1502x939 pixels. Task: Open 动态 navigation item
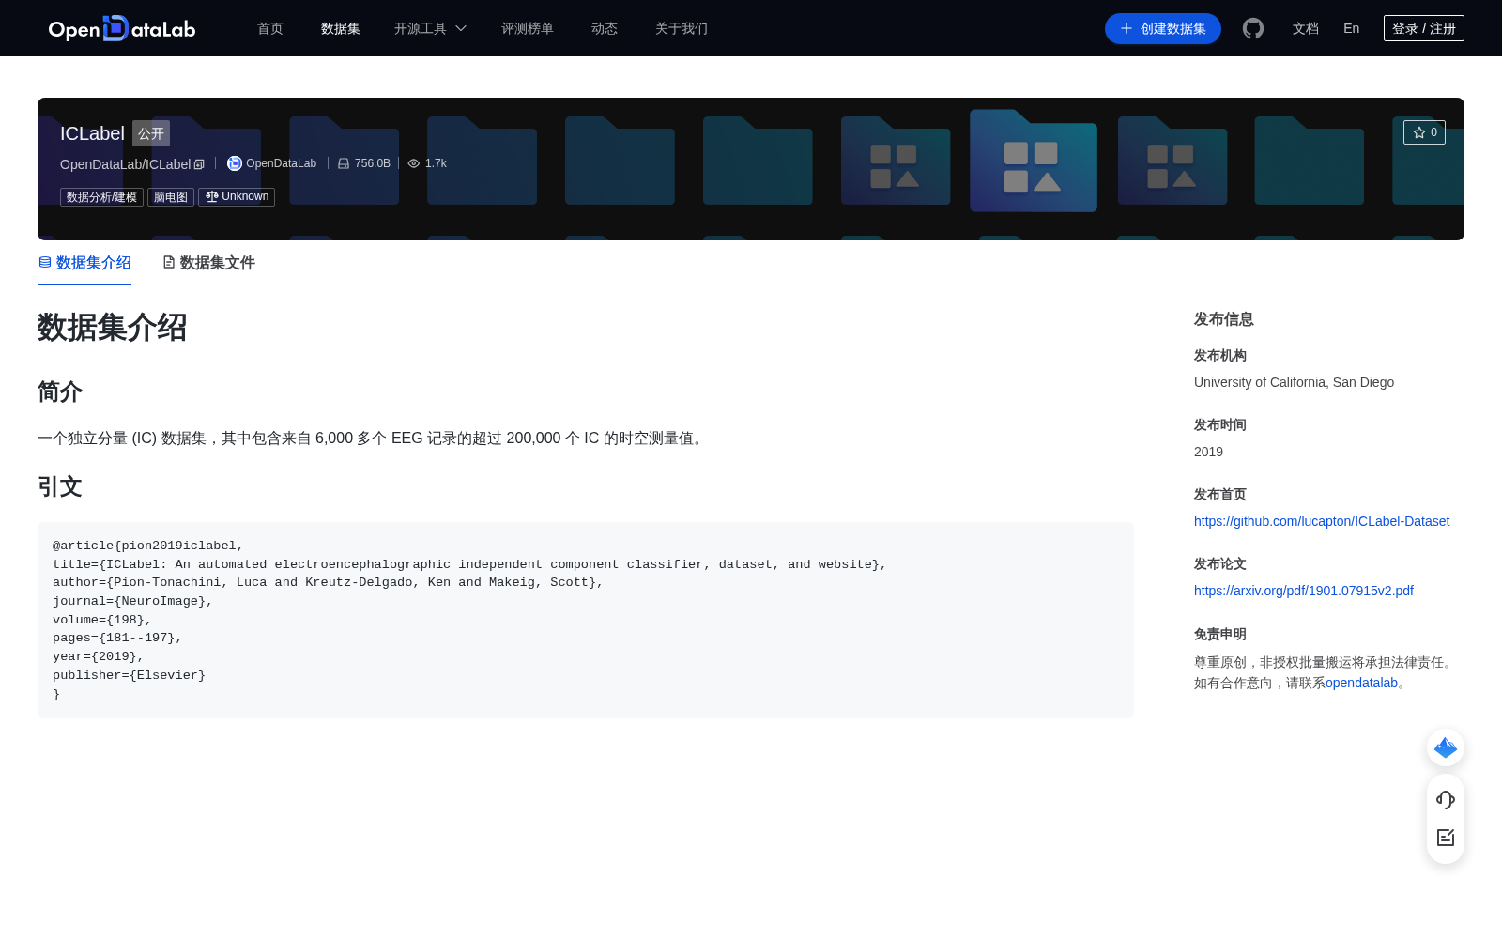tap(605, 28)
